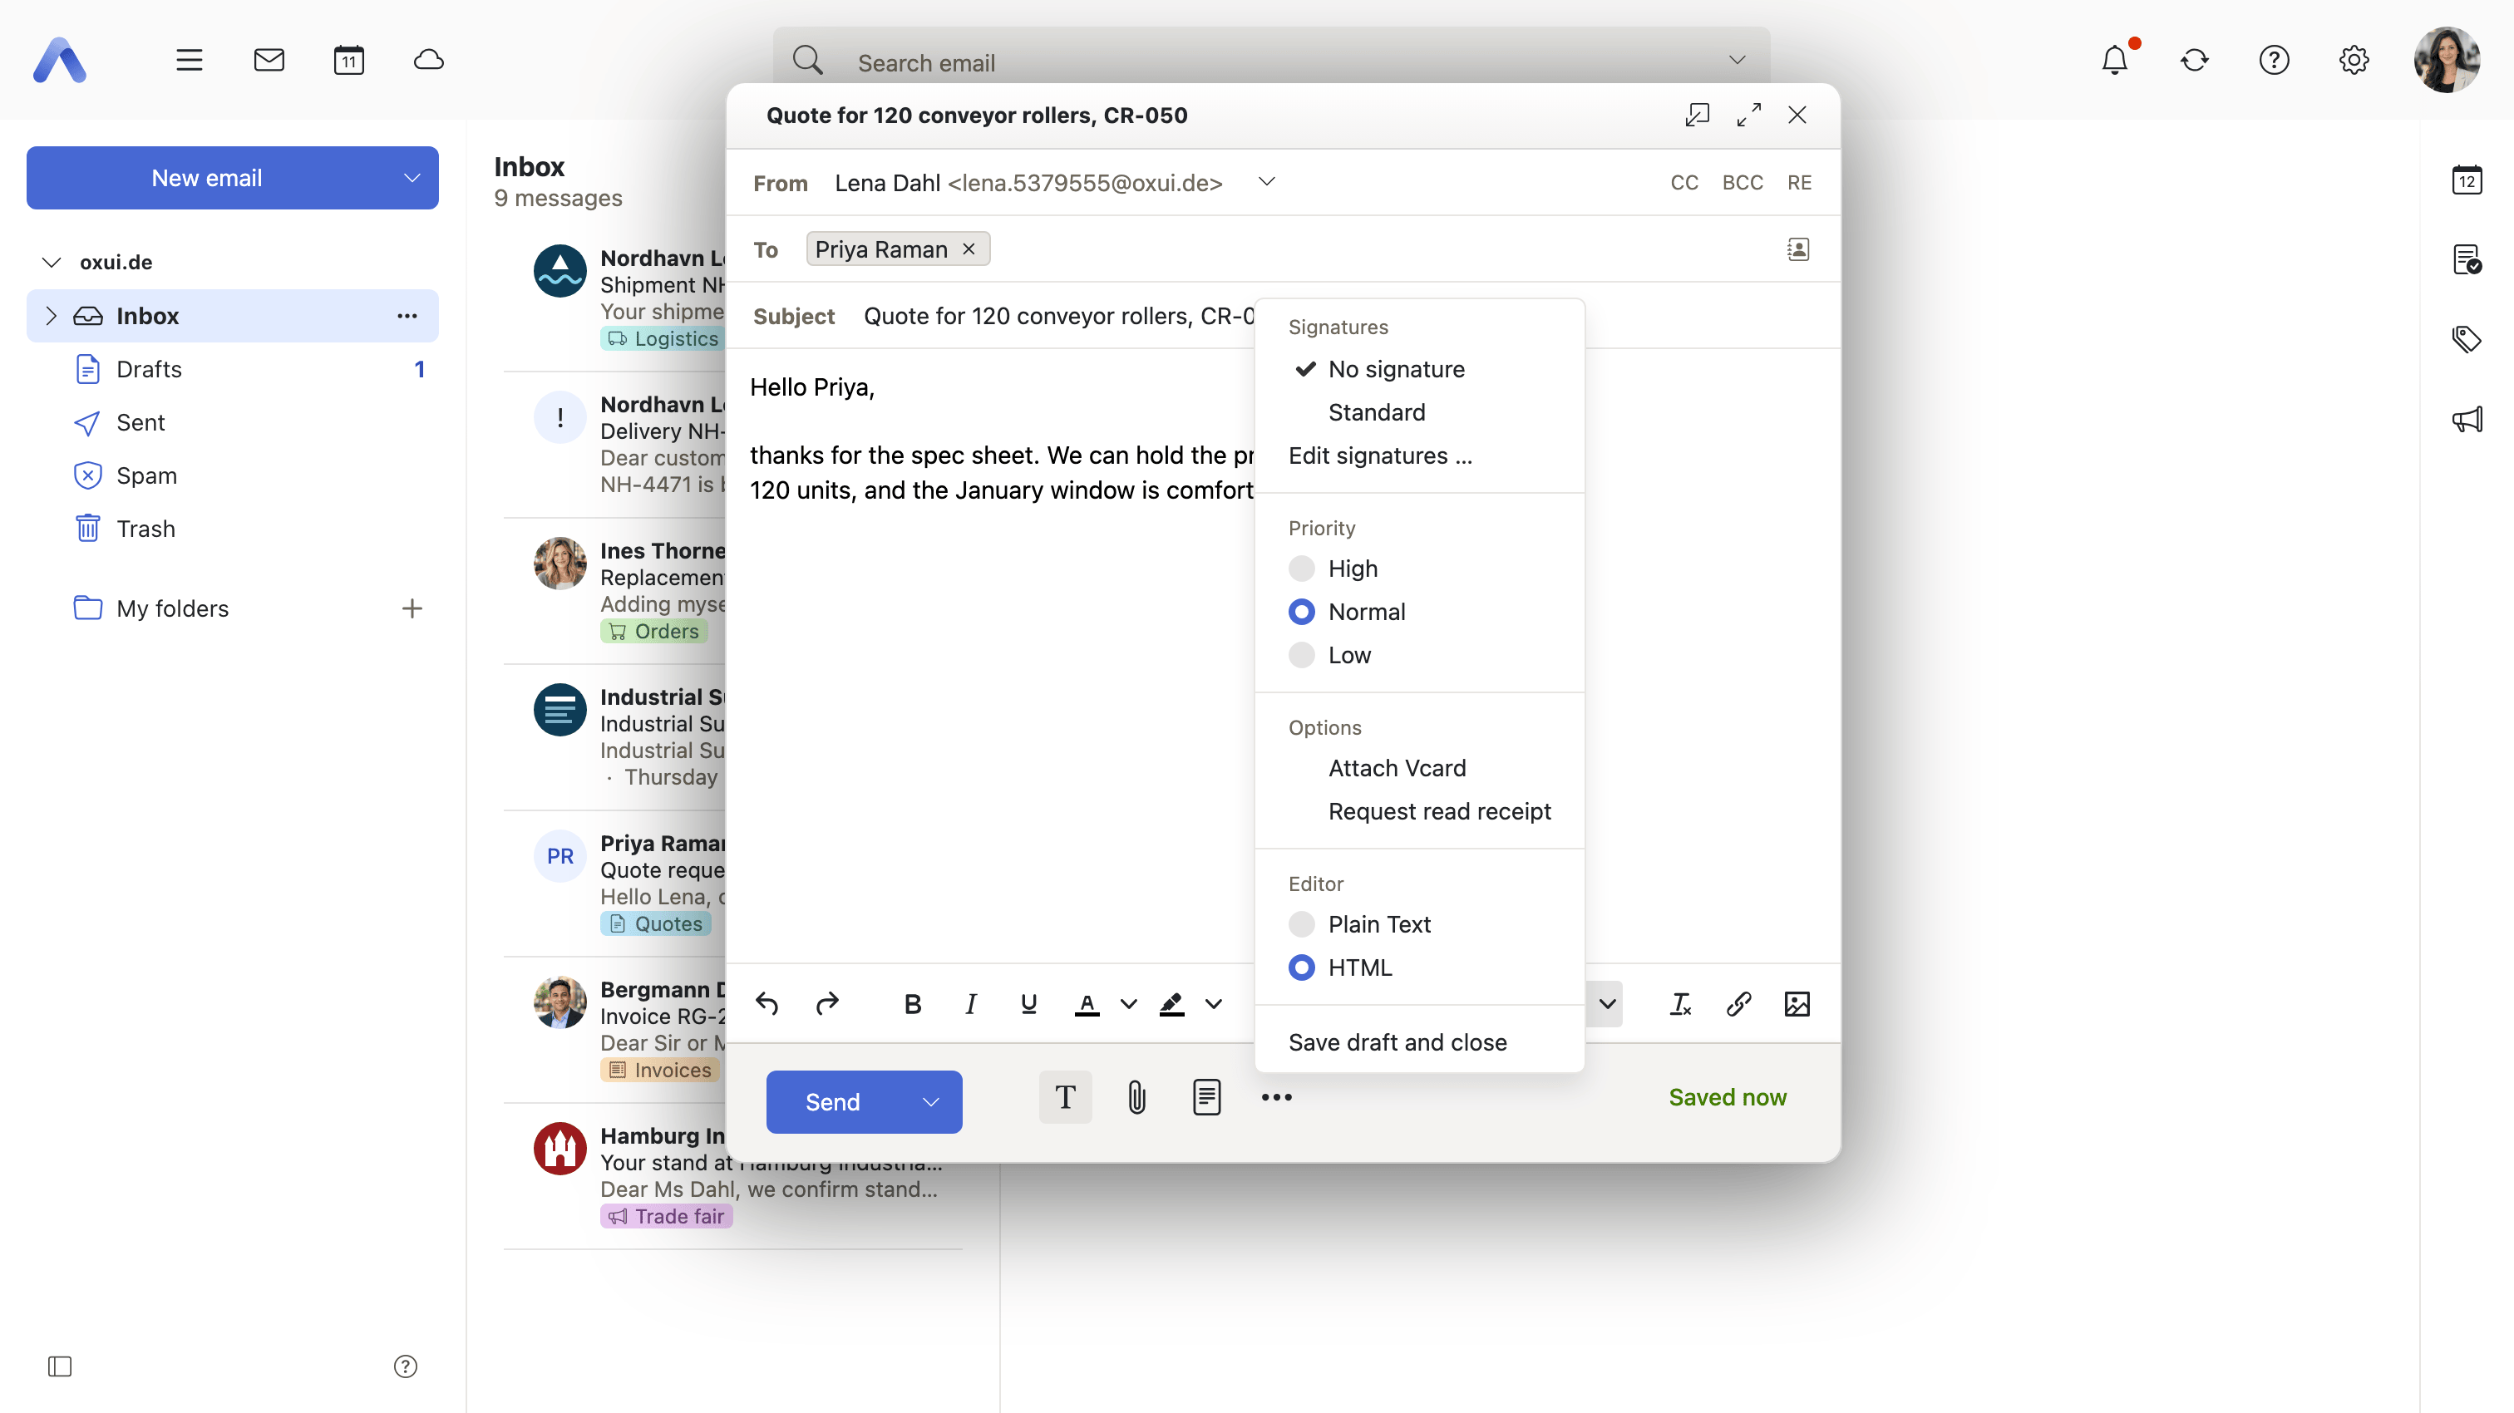This screenshot has height=1413, width=2514.
Task: Click the undo arrow in compose toolbar
Action: (x=767, y=1004)
